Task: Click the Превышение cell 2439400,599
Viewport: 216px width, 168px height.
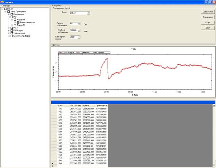Action: pyautogui.click(x=101, y=132)
